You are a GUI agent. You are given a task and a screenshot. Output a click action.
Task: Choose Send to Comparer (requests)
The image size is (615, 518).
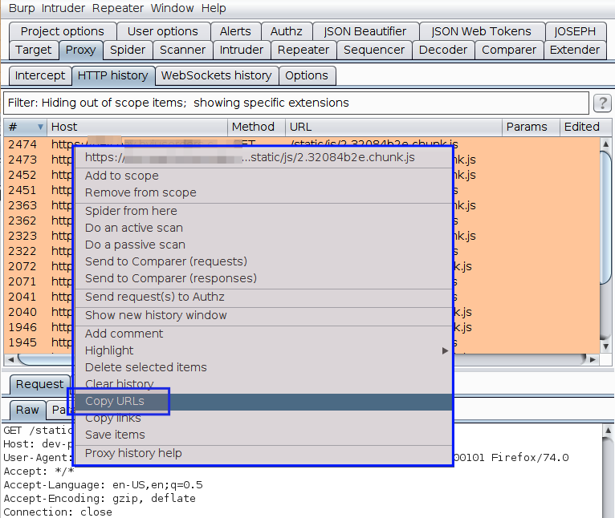coord(263,261)
